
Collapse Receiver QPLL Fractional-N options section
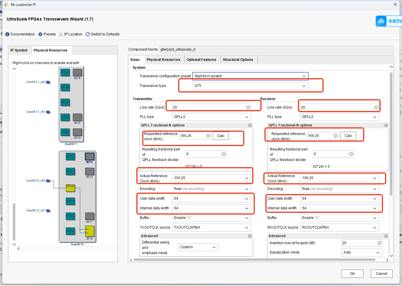click(x=386, y=125)
